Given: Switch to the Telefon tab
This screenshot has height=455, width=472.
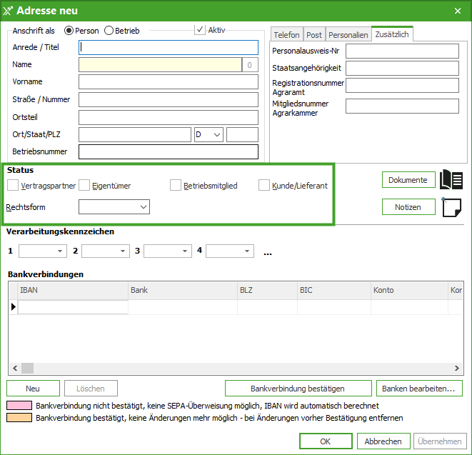Looking at the screenshot, I should (x=287, y=34).
